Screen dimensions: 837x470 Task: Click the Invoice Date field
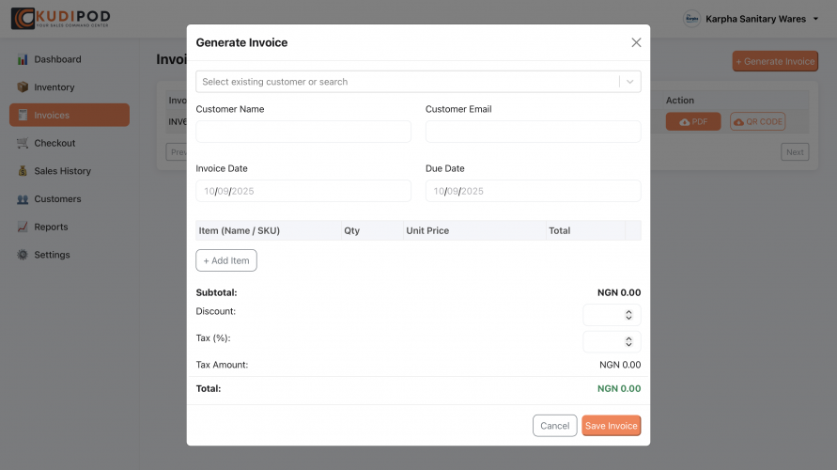tap(303, 191)
